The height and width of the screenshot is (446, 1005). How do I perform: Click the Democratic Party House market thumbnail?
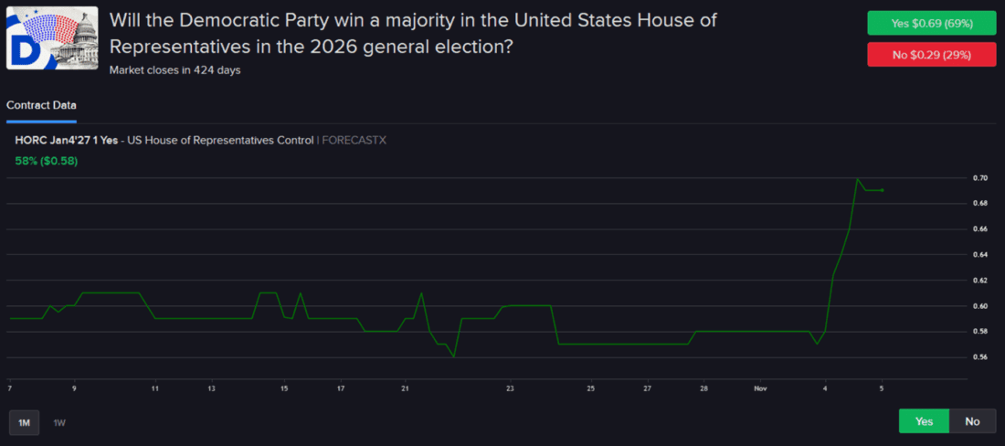[x=51, y=38]
